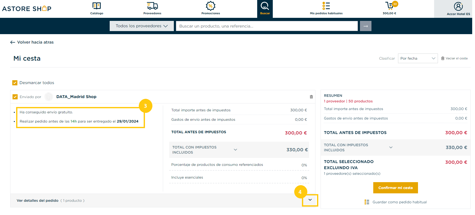
Task: Expand Ver detalles del pedido chevron
Action: [310, 200]
